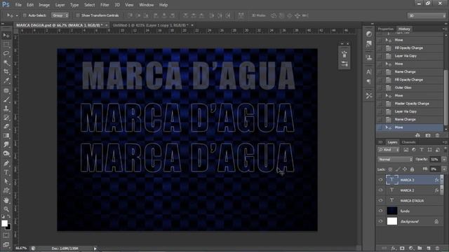Toggle Lock all padlock in Layers

[x=412, y=169]
